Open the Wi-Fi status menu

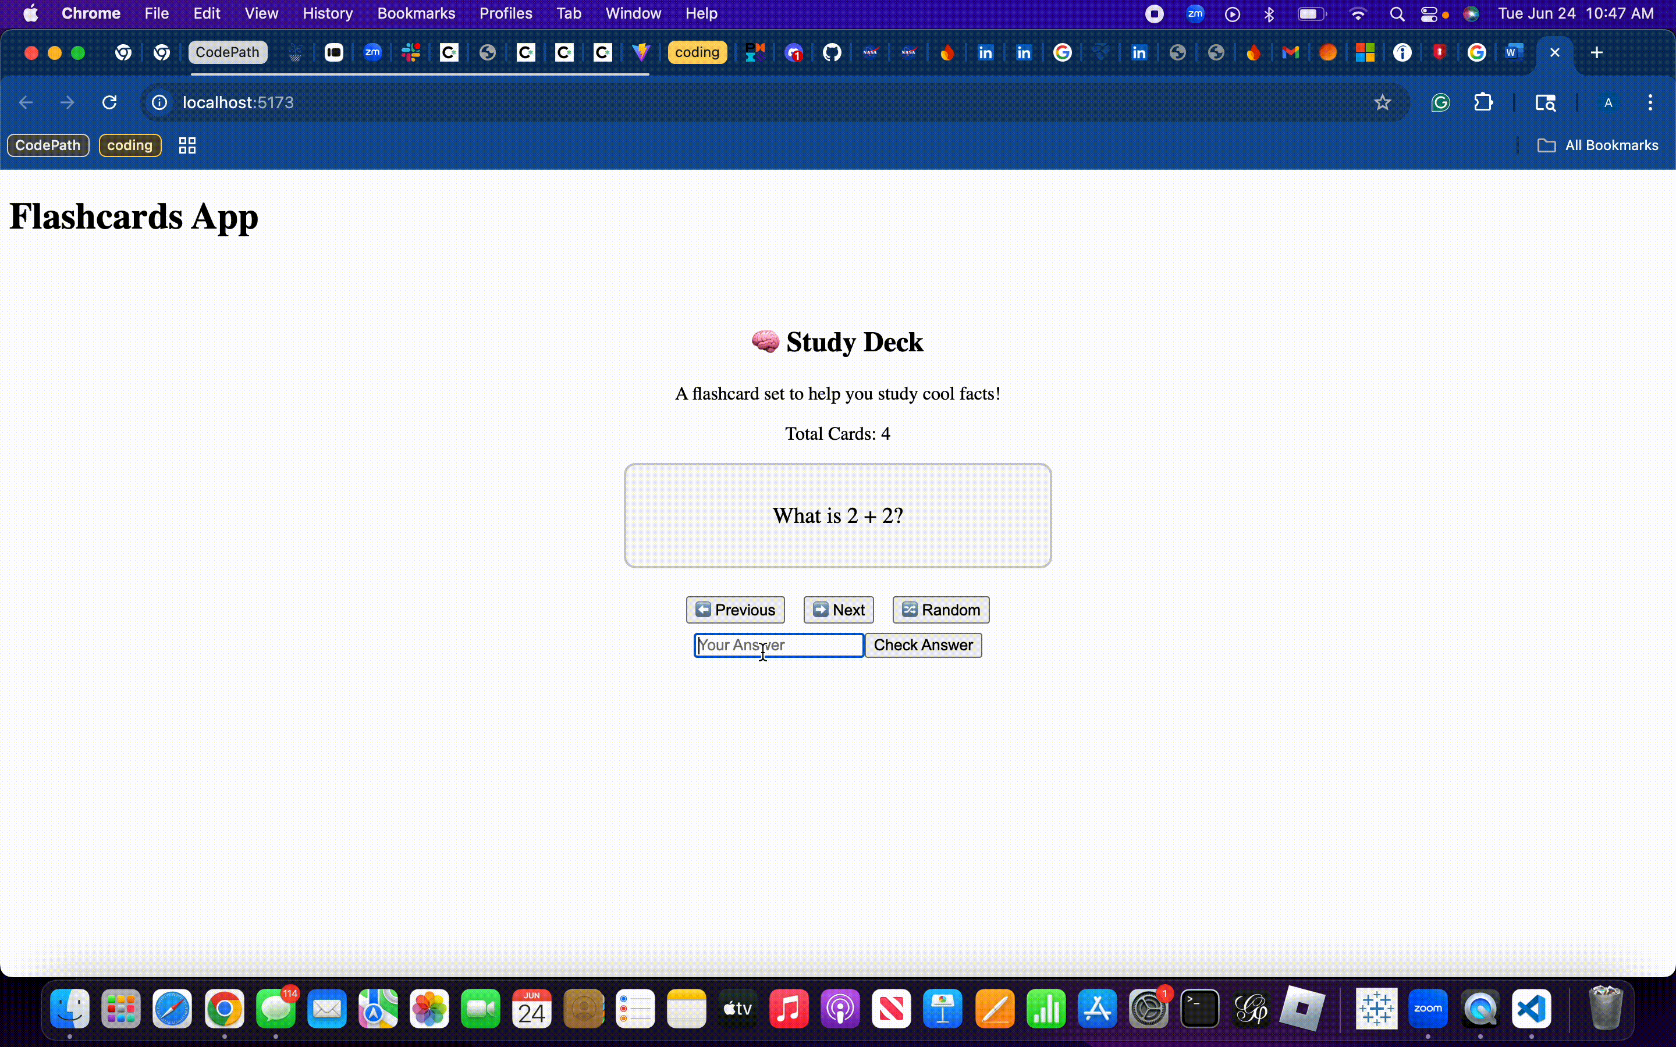[x=1358, y=13]
